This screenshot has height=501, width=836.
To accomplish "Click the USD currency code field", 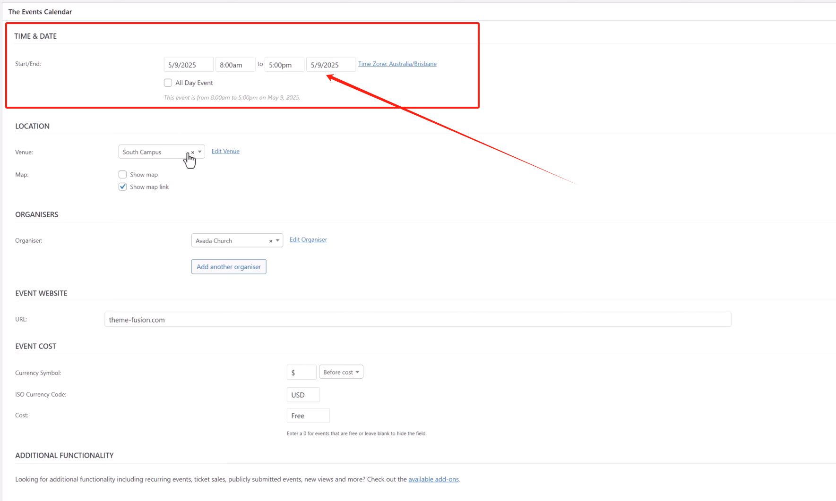I will [x=303, y=394].
